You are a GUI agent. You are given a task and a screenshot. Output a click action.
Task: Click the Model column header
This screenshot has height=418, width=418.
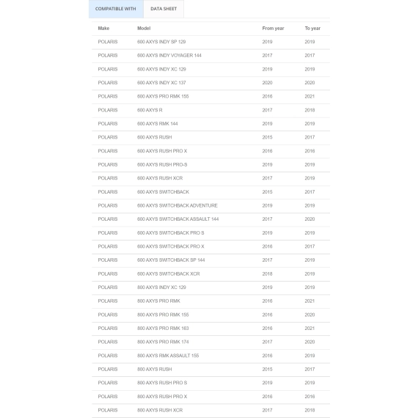[x=144, y=29]
